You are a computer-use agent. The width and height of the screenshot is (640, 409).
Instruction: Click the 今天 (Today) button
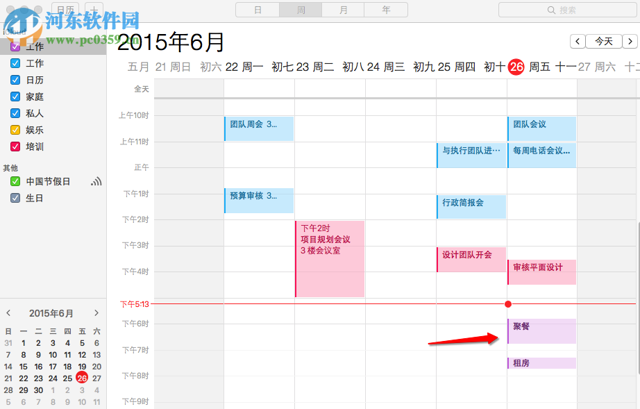point(603,41)
